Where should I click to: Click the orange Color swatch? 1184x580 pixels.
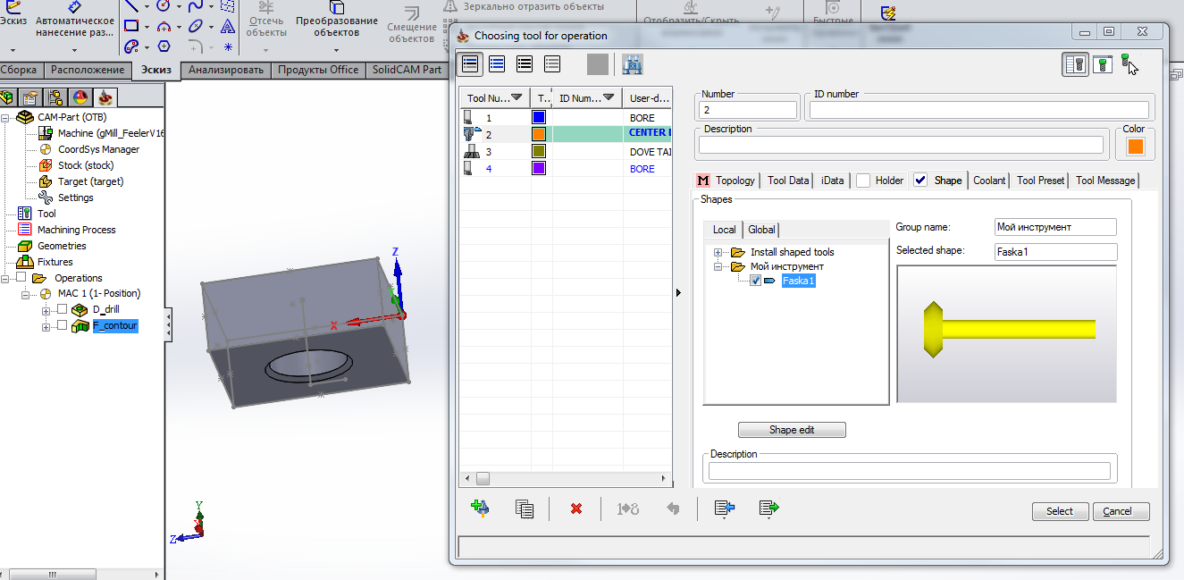pyautogui.click(x=1136, y=146)
